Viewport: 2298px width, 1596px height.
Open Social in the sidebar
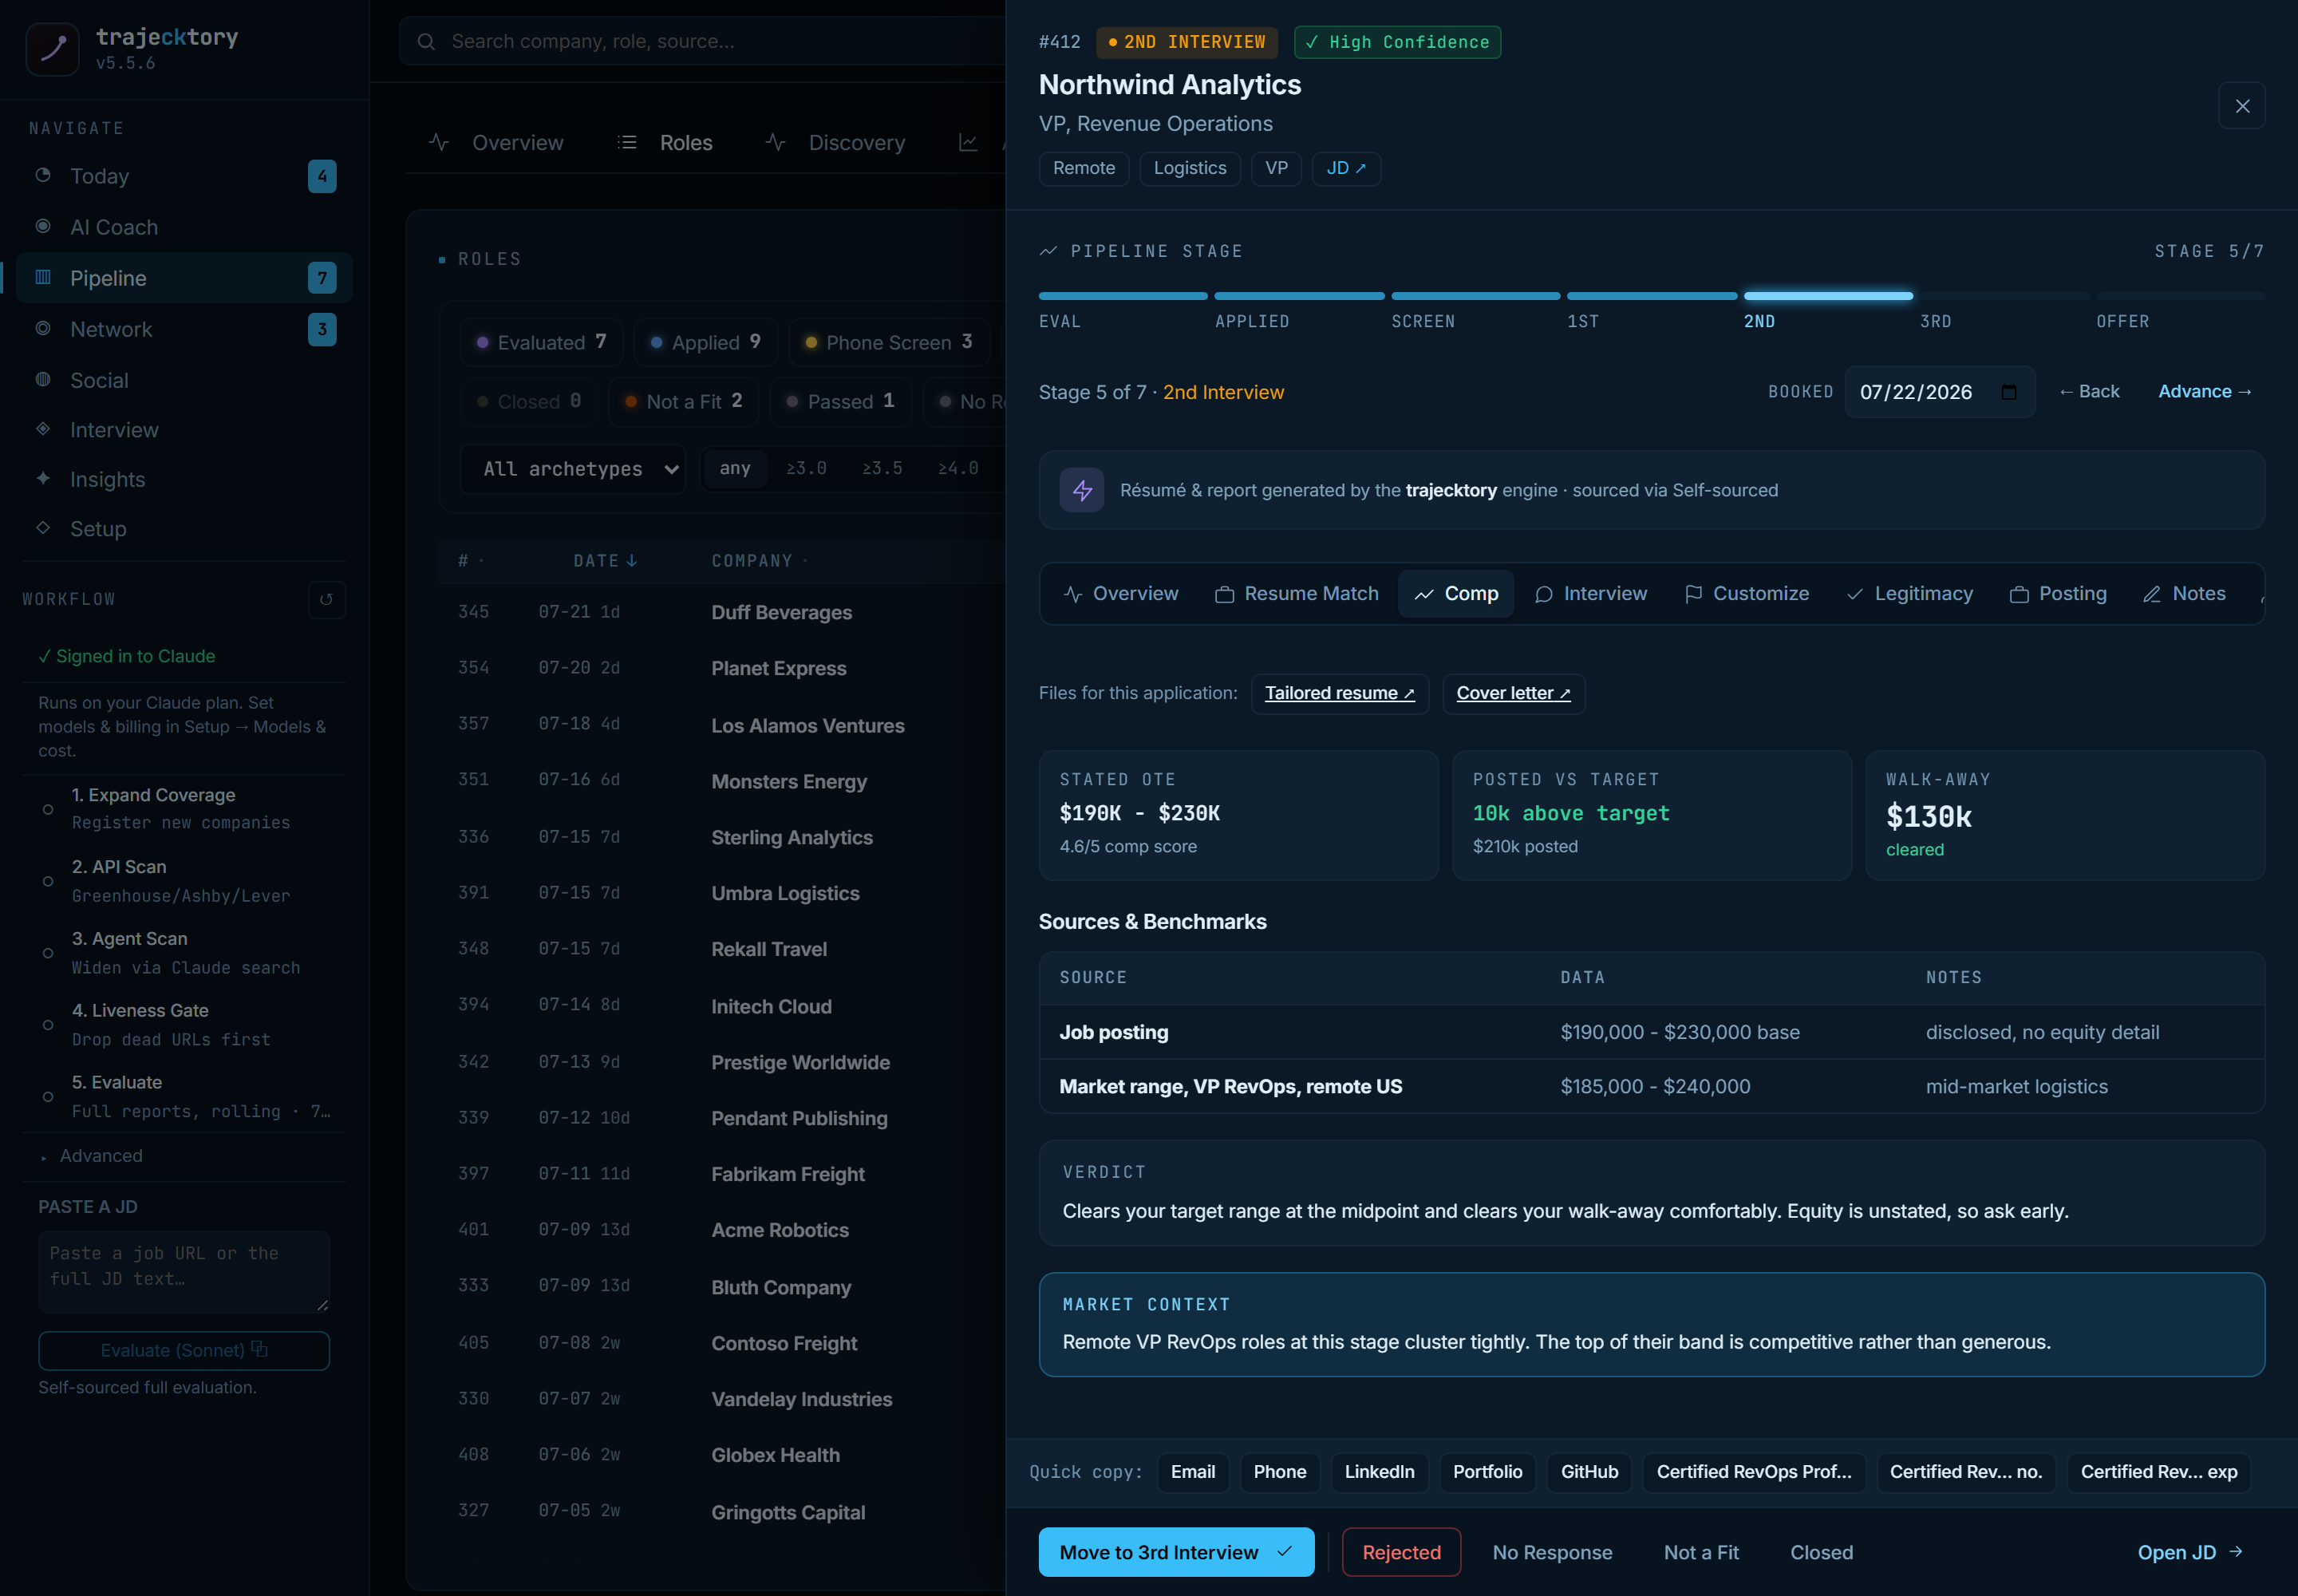pyautogui.click(x=184, y=380)
